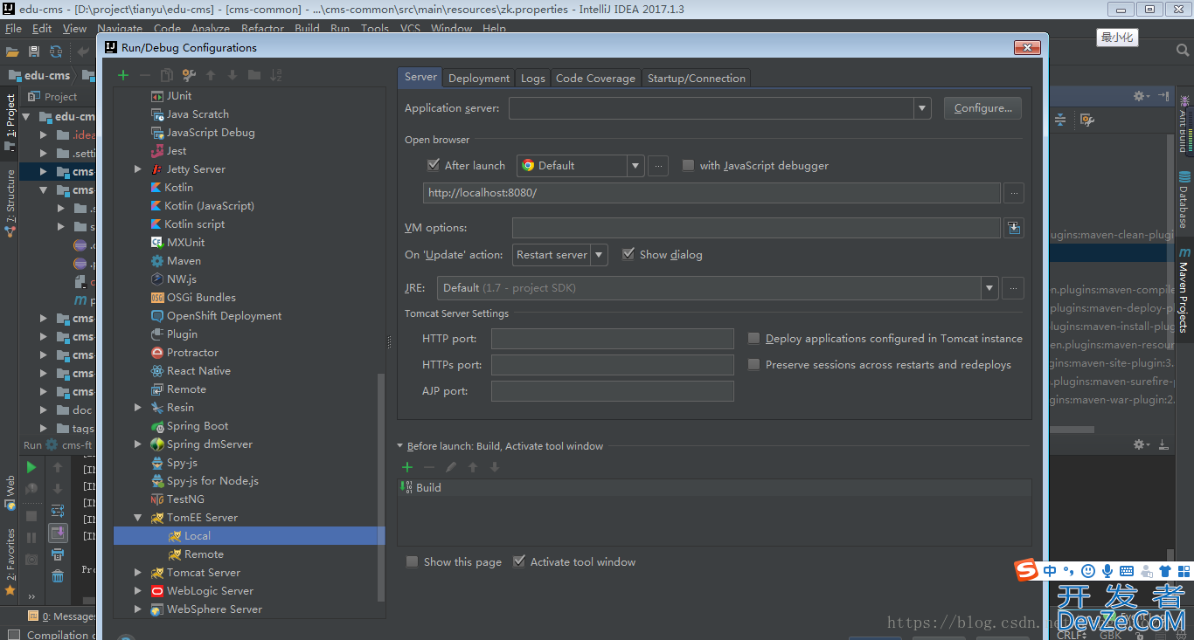Select the Maven configuration type
The image size is (1194, 640).
(184, 261)
